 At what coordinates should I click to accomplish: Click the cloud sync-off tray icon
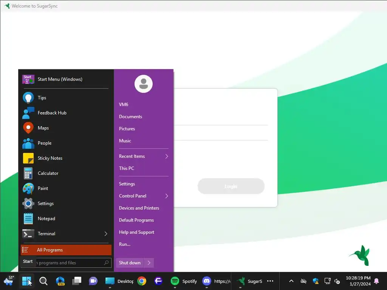pyautogui.click(x=303, y=281)
